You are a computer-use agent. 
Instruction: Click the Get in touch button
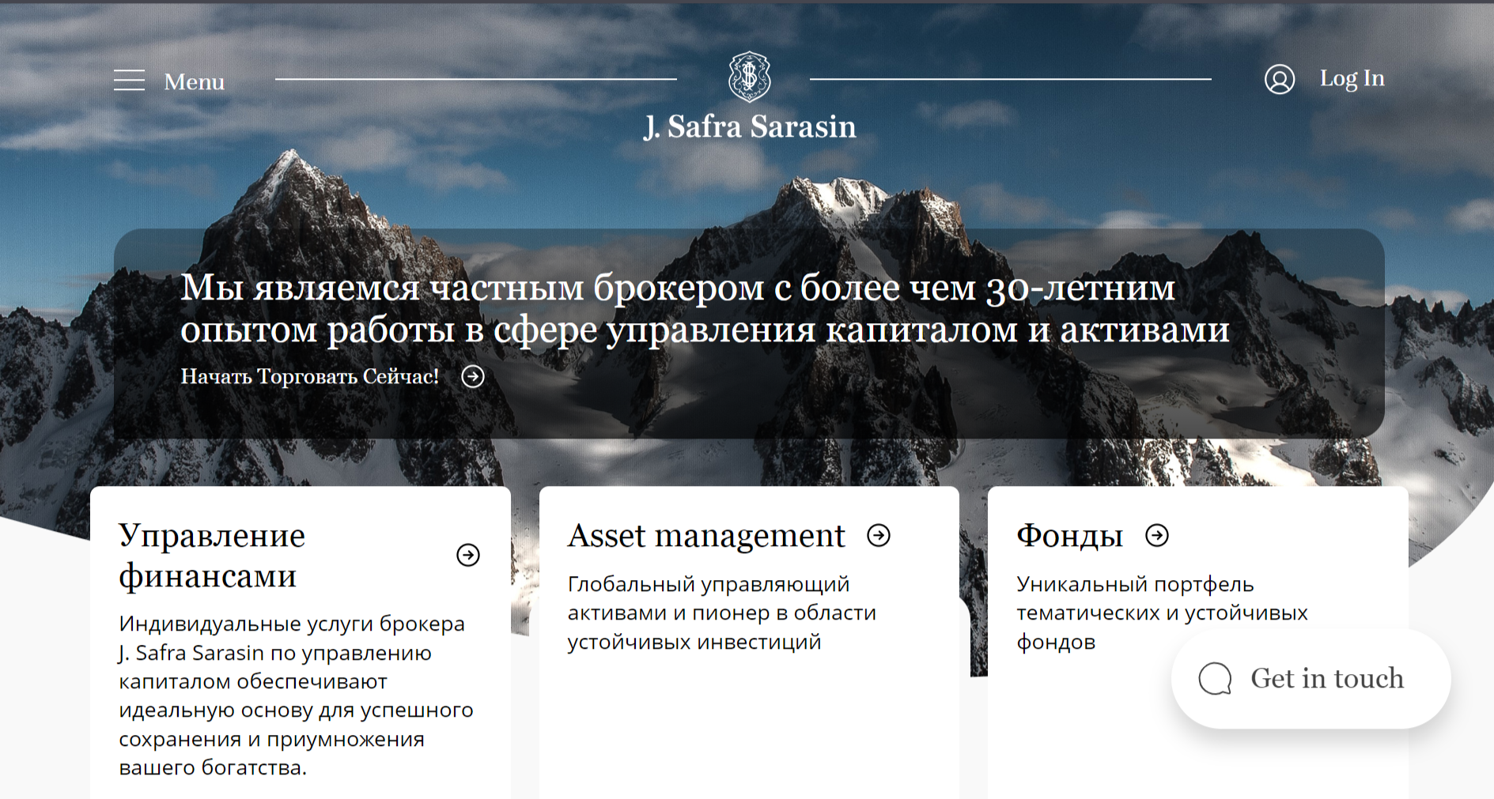pyautogui.click(x=1311, y=679)
